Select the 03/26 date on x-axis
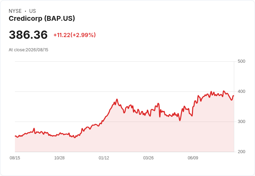Image resolution: width=255 pixels, height=176 pixels. (148, 158)
